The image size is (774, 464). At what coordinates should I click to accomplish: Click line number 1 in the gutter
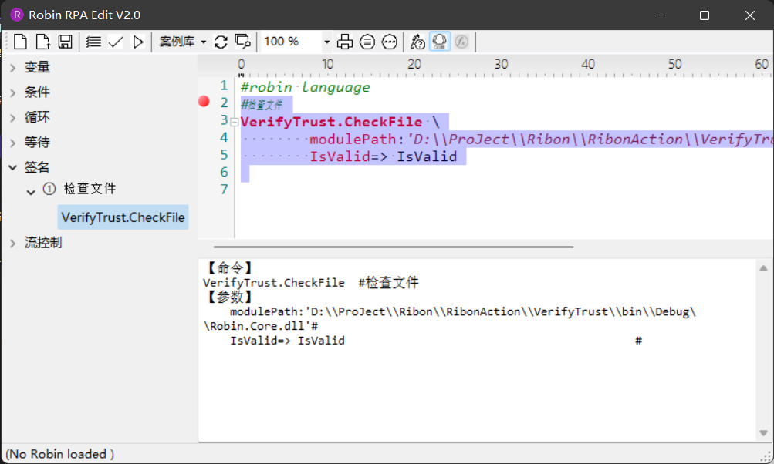(x=224, y=86)
